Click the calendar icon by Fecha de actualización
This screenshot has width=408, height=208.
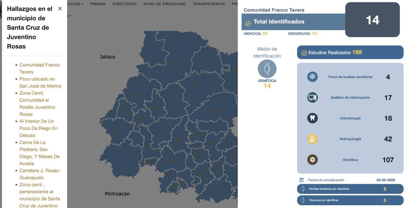(x=301, y=180)
